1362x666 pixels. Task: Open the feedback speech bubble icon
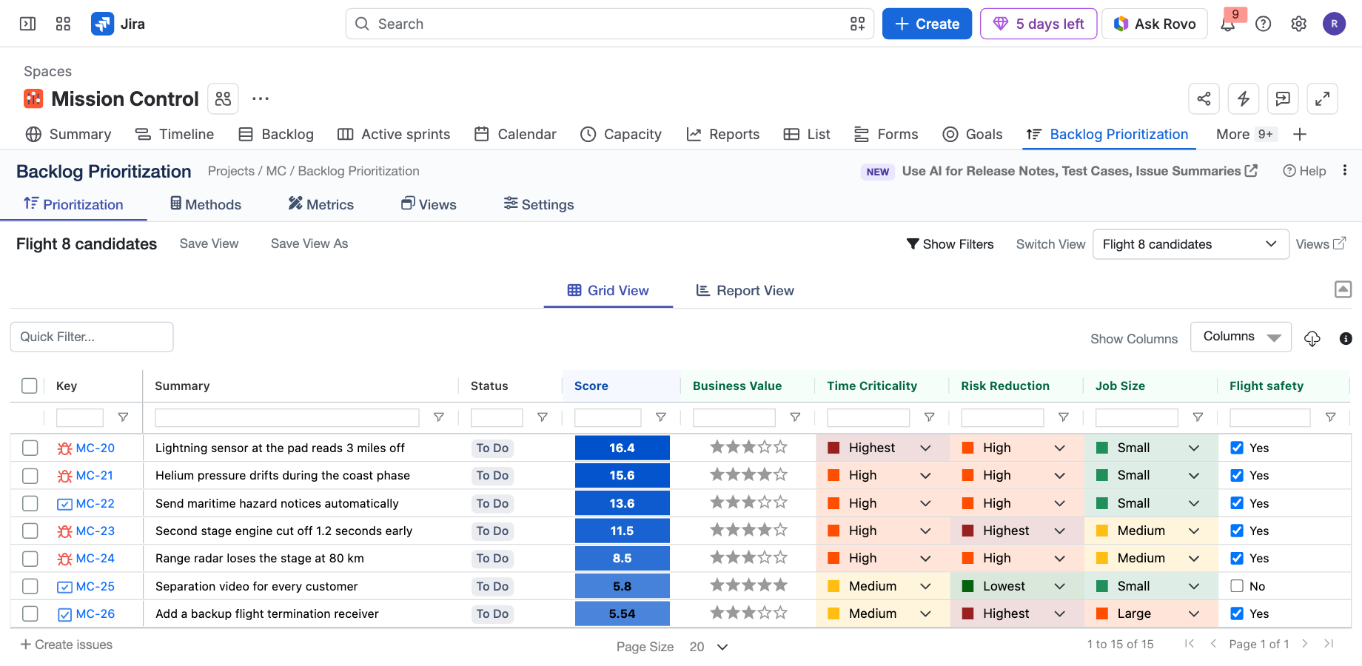click(1283, 98)
